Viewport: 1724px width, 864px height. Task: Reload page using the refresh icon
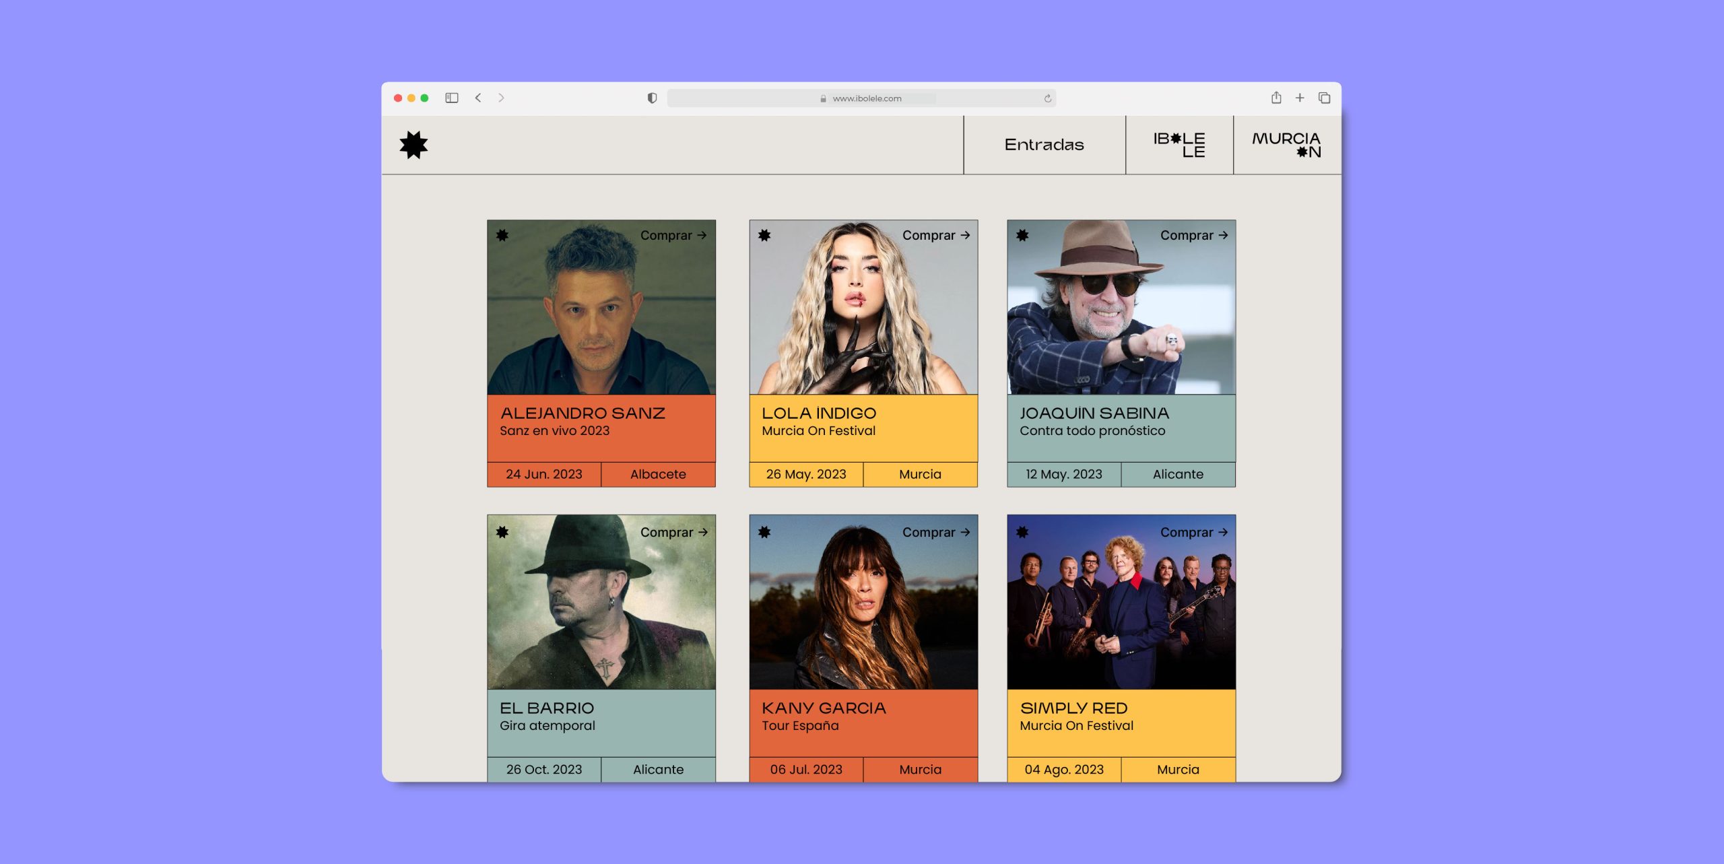pos(1047,98)
